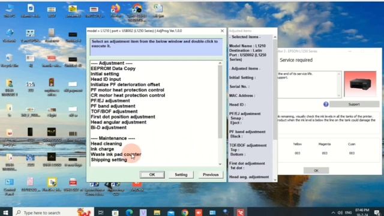Open the red PDF file desktop icon
This screenshot has width=384, height=216.
73,184
